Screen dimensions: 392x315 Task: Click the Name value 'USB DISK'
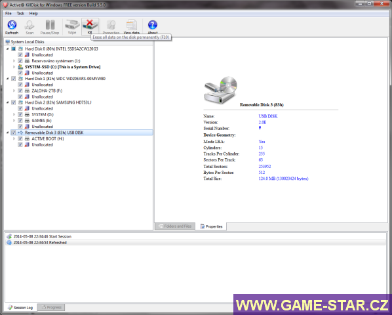point(268,116)
